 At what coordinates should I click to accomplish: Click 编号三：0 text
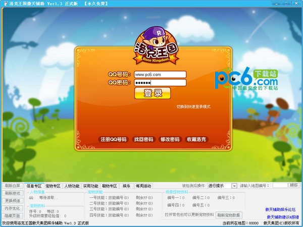[226, 198]
